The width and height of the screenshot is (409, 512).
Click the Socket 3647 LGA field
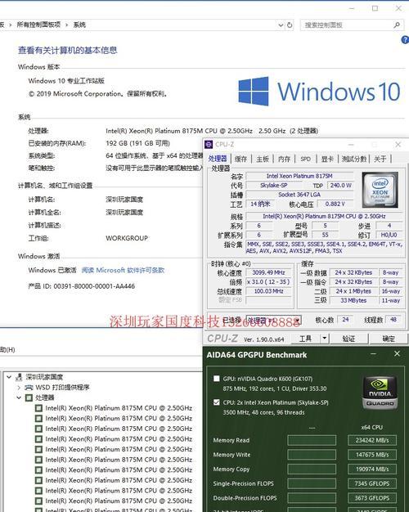299,195
